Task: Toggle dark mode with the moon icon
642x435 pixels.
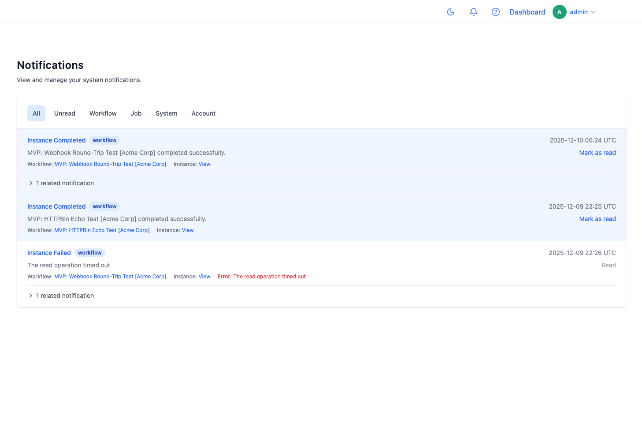Action: (x=451, y=12)
